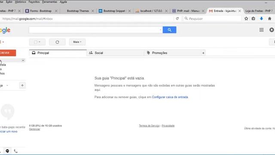275x155 pixels.
Task: Reload the page from the address bar
Action: (177, 19)
